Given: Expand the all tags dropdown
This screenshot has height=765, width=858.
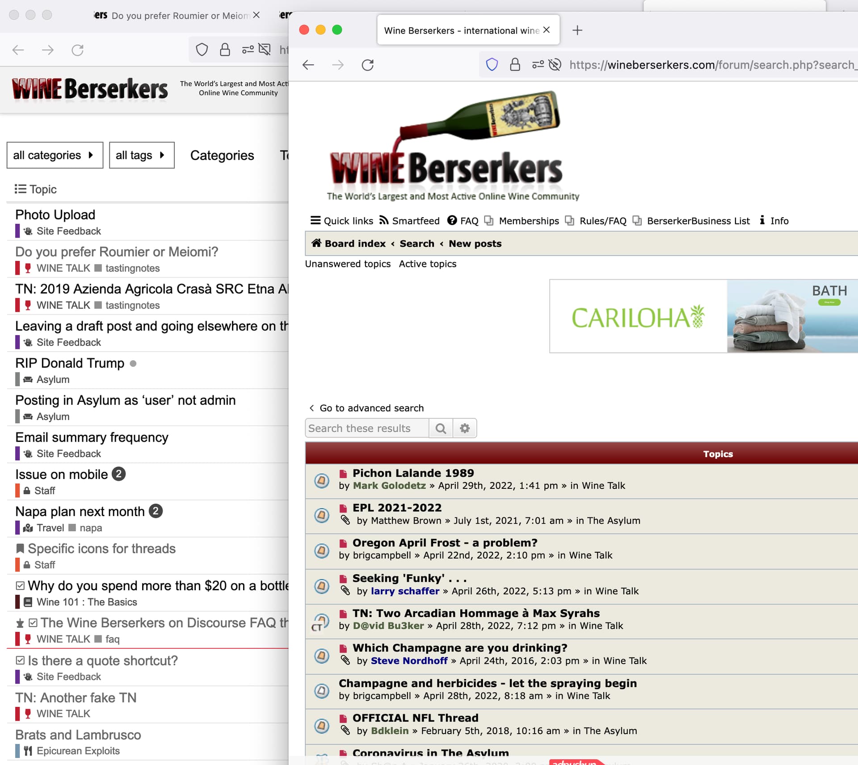Looking at the screenshot, I should coord(141,155).
